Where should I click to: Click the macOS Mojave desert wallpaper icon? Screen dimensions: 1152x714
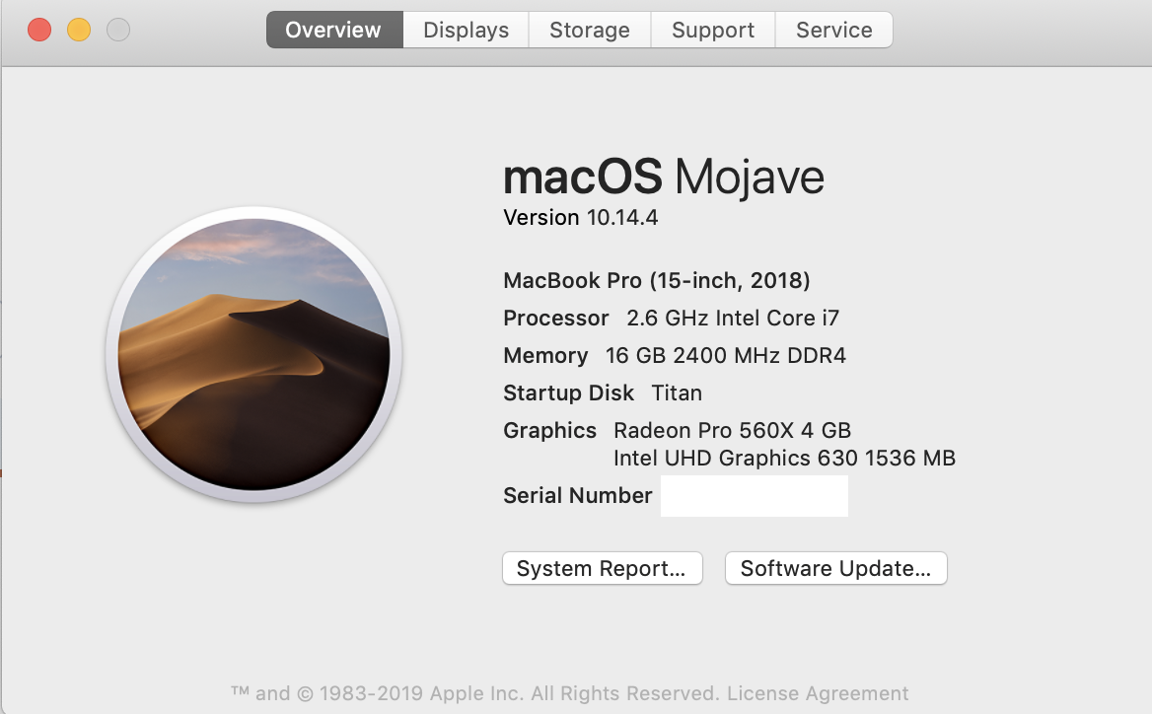point(253,354)
